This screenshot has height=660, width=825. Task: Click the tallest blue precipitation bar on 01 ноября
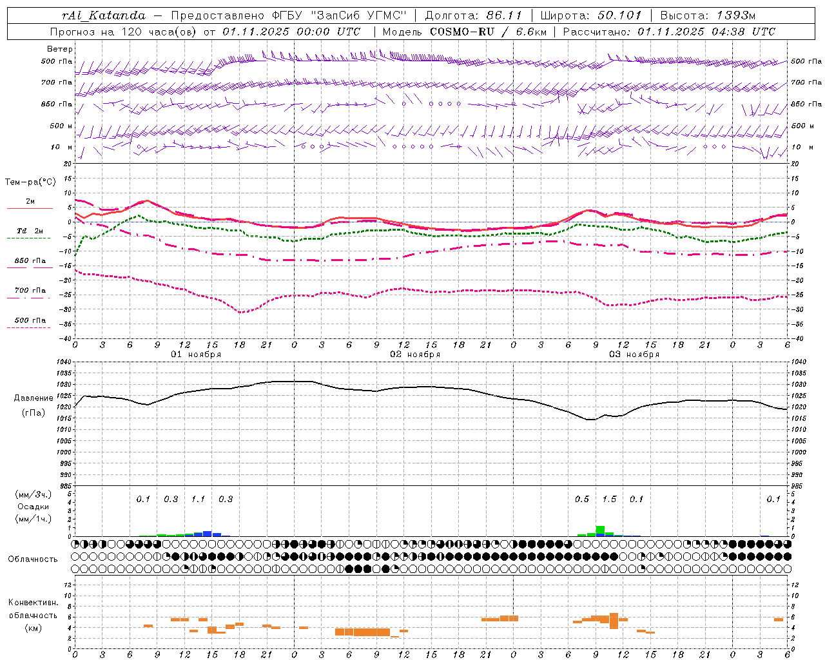(208, 534)
